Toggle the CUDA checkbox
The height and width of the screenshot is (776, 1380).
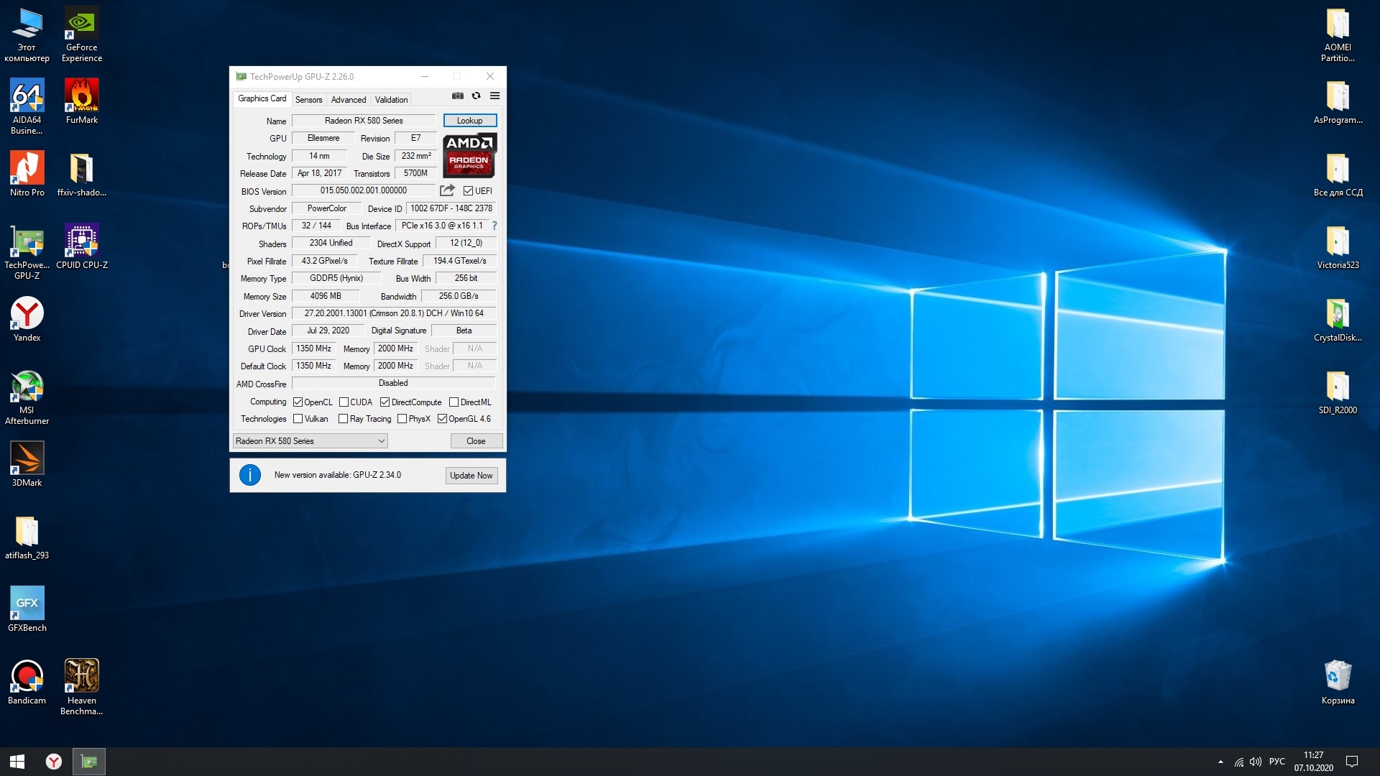click(344, 402)
